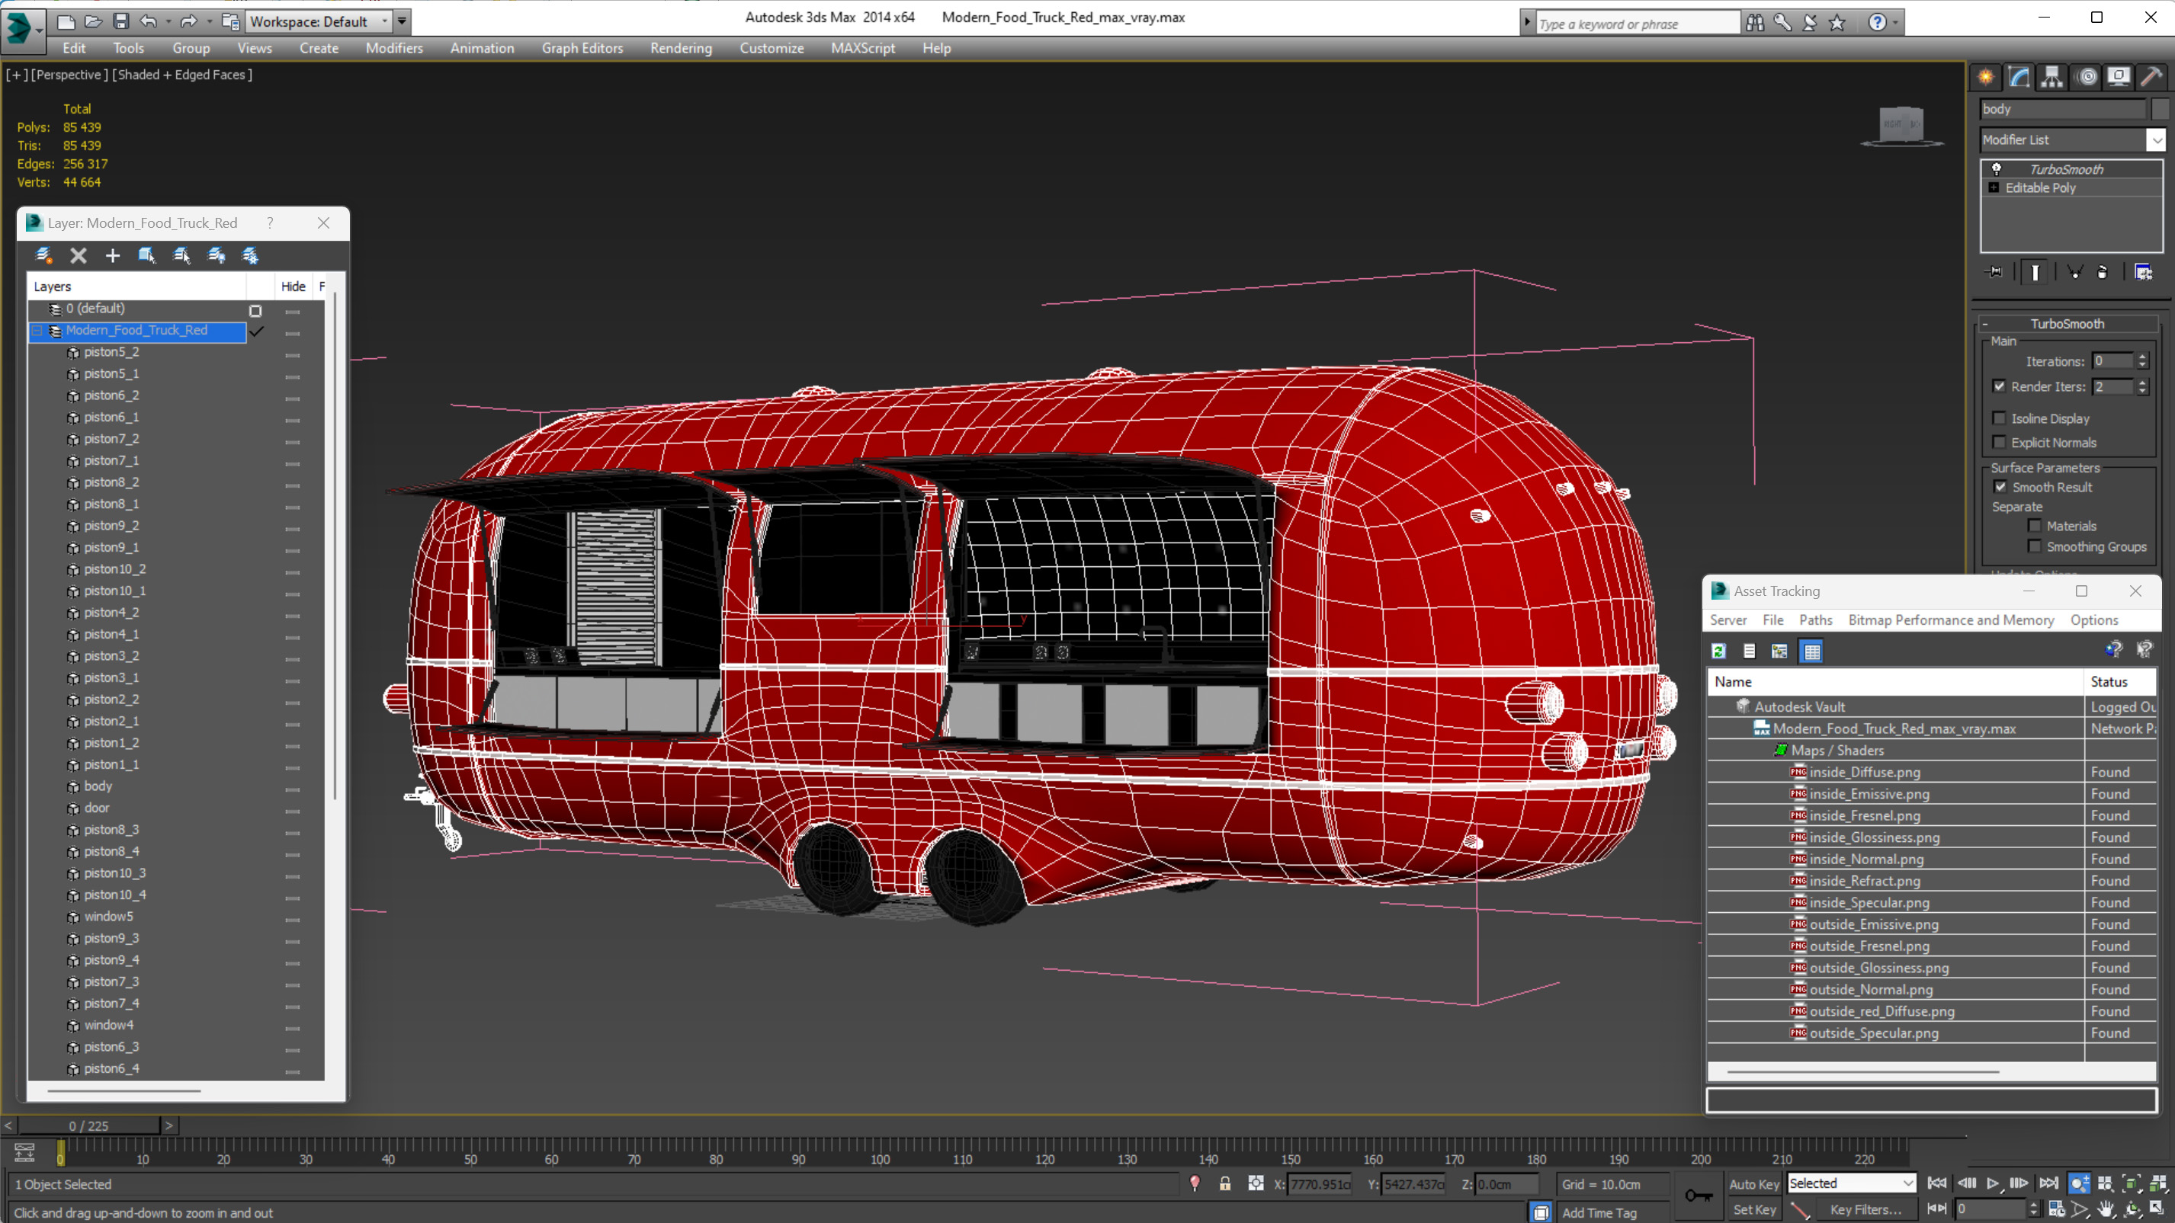Expand the Editable Poly plus in stack
The height and width of the screenshot is (1223, 2175).
tap(1994, 187)
